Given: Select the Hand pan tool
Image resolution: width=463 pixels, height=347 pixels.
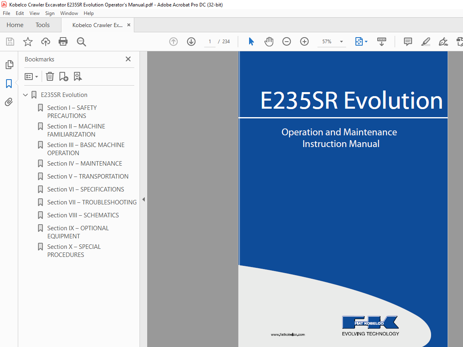Looking at the screenshot, I should (269, 42).
